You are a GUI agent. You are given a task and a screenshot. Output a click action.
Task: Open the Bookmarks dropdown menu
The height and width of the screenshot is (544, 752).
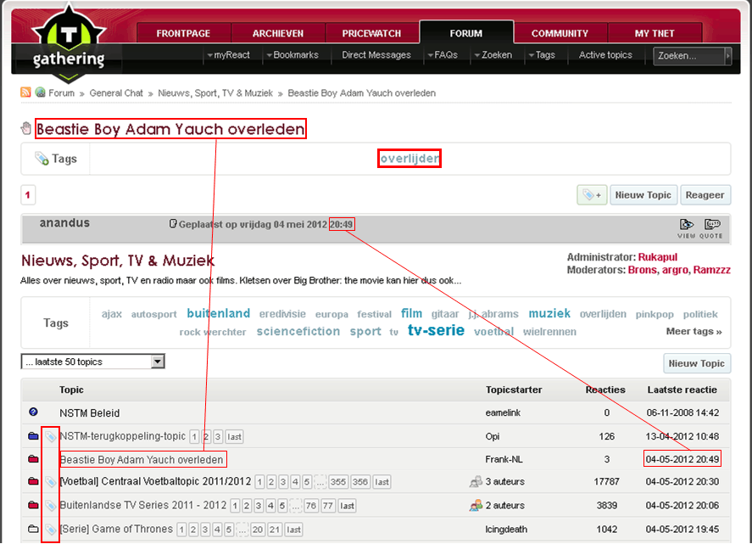(x=292, y=55)
